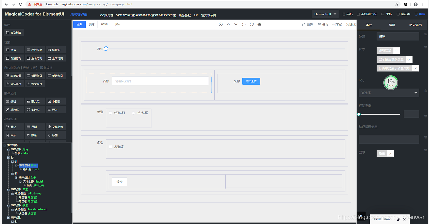This screenshot has height=224, width=429.
Task: Toggle the 行内形式展示校验信息 switch
Action: [x=397, y=68]
